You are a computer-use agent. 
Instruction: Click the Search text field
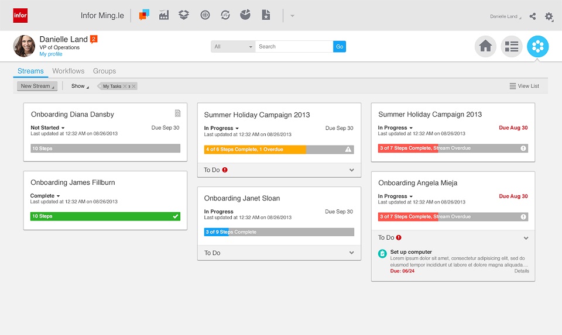[x=294, y=47]
